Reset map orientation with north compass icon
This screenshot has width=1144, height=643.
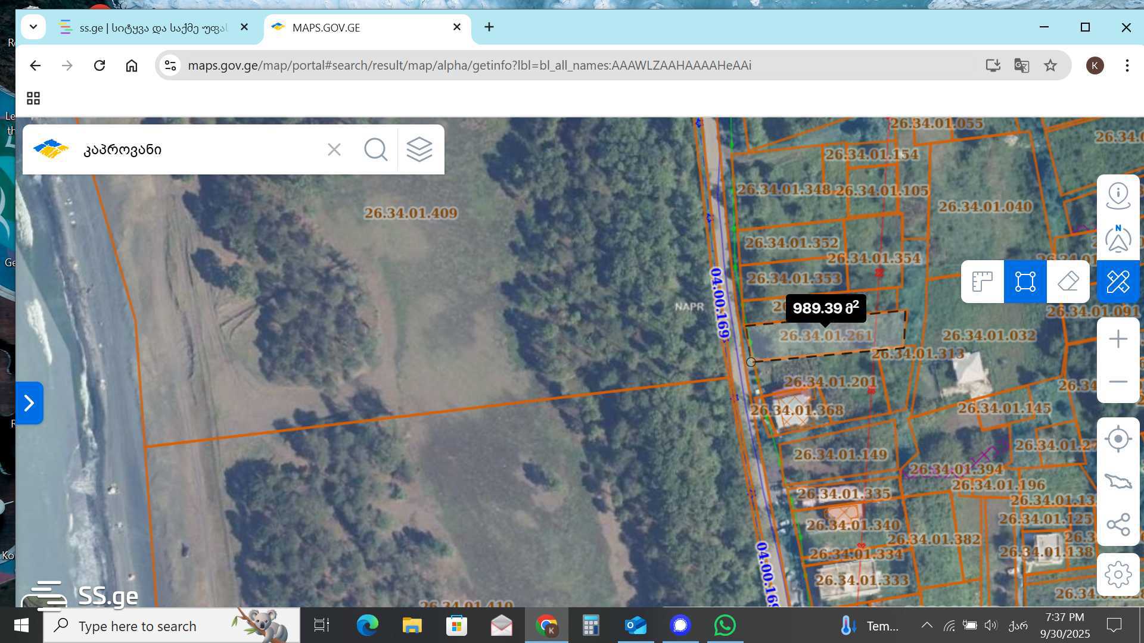[x=1118, y=239]
